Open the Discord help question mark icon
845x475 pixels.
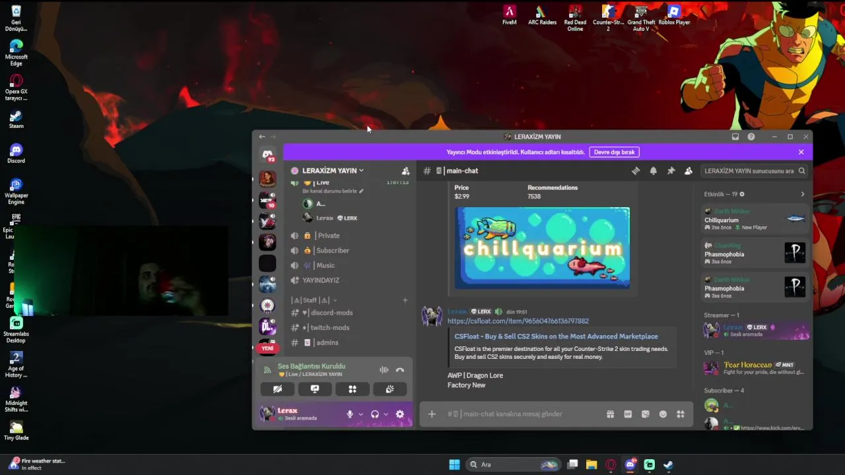click(x=751, y=137)
